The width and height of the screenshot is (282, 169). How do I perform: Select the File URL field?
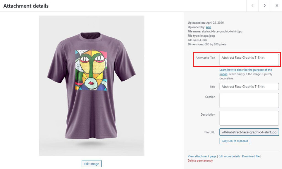click(x=249, y=132)
